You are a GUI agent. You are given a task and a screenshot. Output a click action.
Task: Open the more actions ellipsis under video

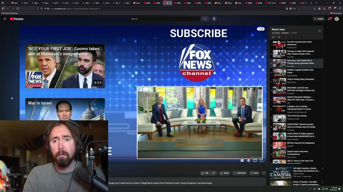pos(264,173)
